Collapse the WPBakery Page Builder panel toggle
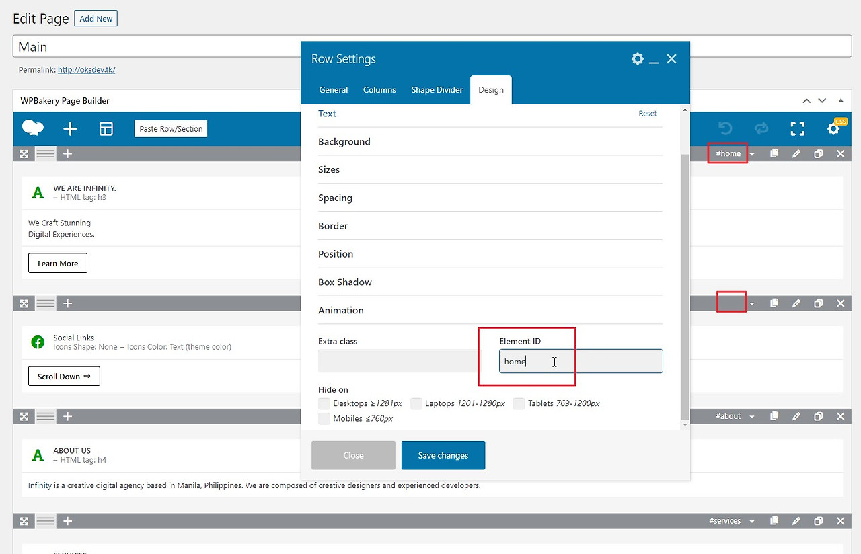This screenshot has height=554, width=861. click(x=840, y=101)
